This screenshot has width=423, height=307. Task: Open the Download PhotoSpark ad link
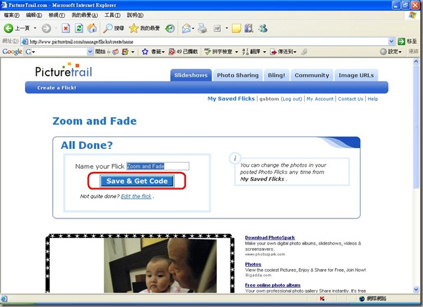(270, 237)
